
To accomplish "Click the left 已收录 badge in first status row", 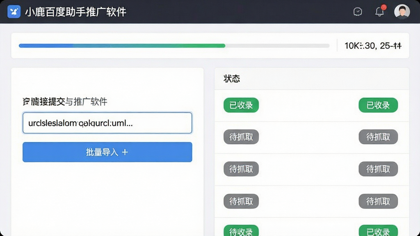I will tap(241, 105).
